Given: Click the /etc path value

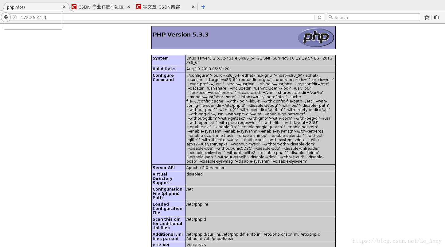Looking at the screenshot, I should click(190, 189).
